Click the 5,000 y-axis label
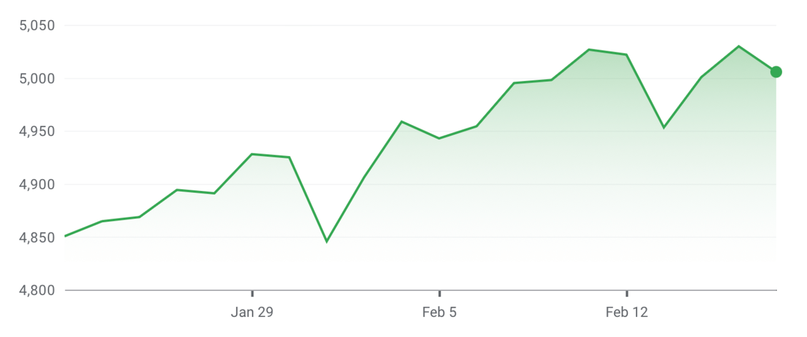Image resolution: width=807 pixels, height=337 pixels. [x=37, y=79]
